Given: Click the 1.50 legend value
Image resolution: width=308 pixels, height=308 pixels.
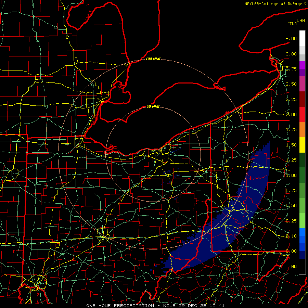Looking at the screenshot, I should point(291,145).
